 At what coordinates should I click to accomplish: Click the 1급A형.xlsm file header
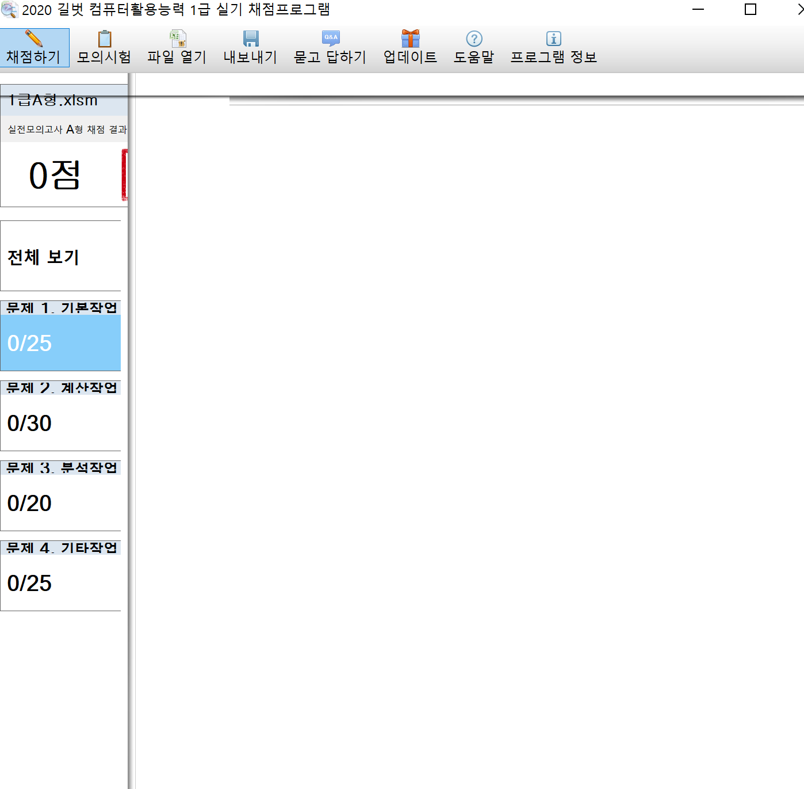(x=53, y=101)
